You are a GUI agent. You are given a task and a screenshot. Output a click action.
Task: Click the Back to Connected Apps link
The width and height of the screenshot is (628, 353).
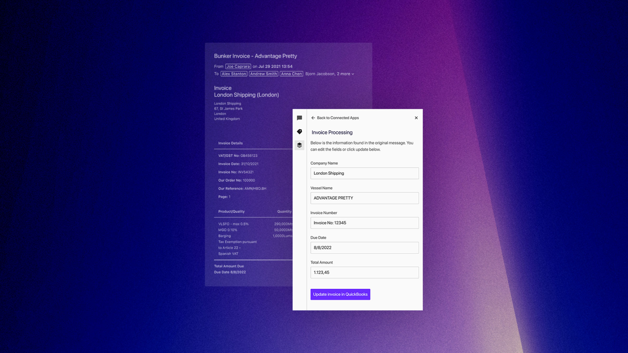coord(338,118)
